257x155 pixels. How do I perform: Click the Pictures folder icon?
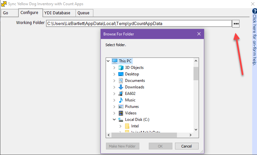click(x=121, y=107)
